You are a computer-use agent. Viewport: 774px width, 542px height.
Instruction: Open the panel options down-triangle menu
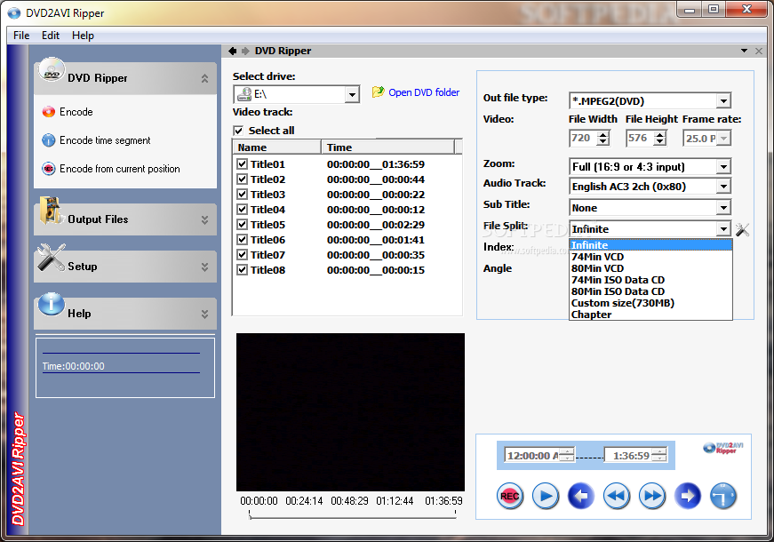(x=744, y=51)
